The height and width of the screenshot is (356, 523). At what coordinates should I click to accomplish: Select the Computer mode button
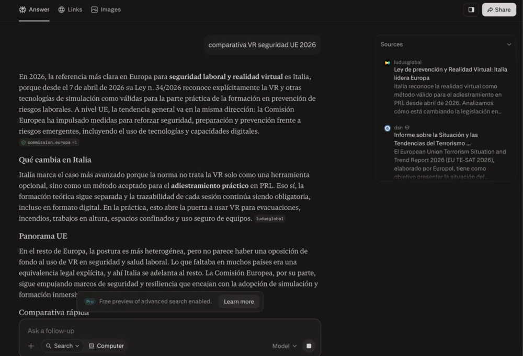[106, 346]
